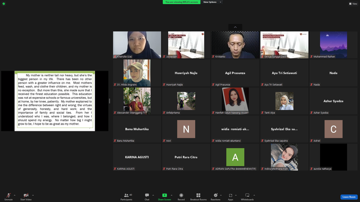The image size is (360, 202).
Task: Select Putri Rara Citra's tile
Action: 186,157
